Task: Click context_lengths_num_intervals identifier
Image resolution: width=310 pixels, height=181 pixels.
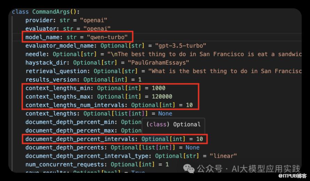Action: 75,105
